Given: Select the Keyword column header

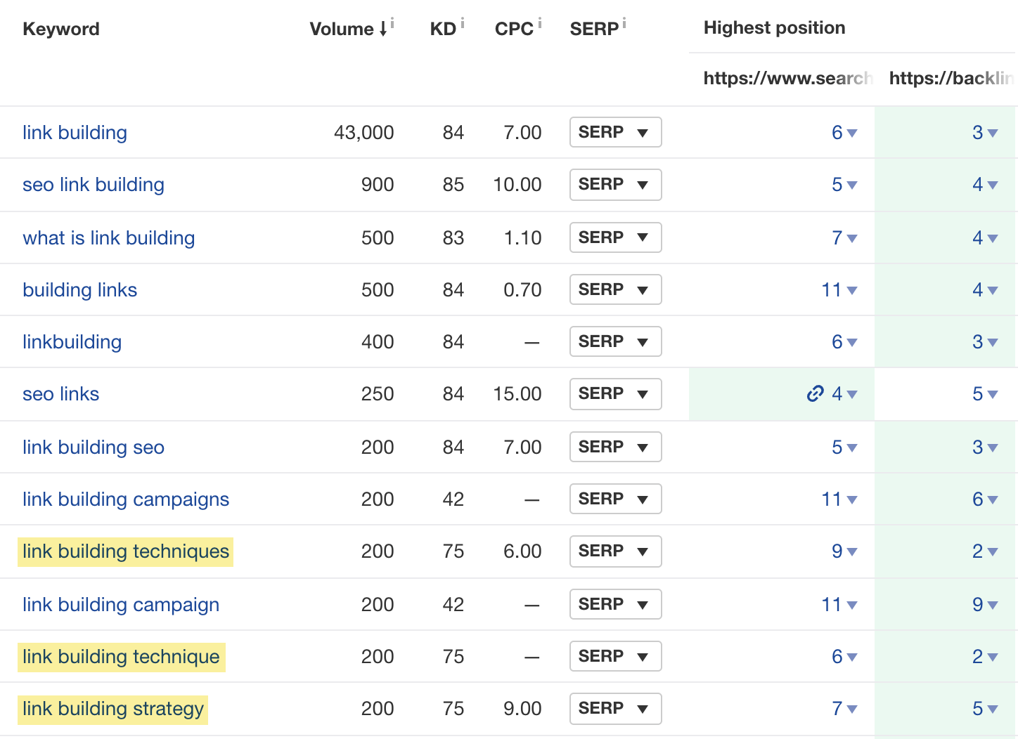Looking at the screenshot, I should pos(60,29).
